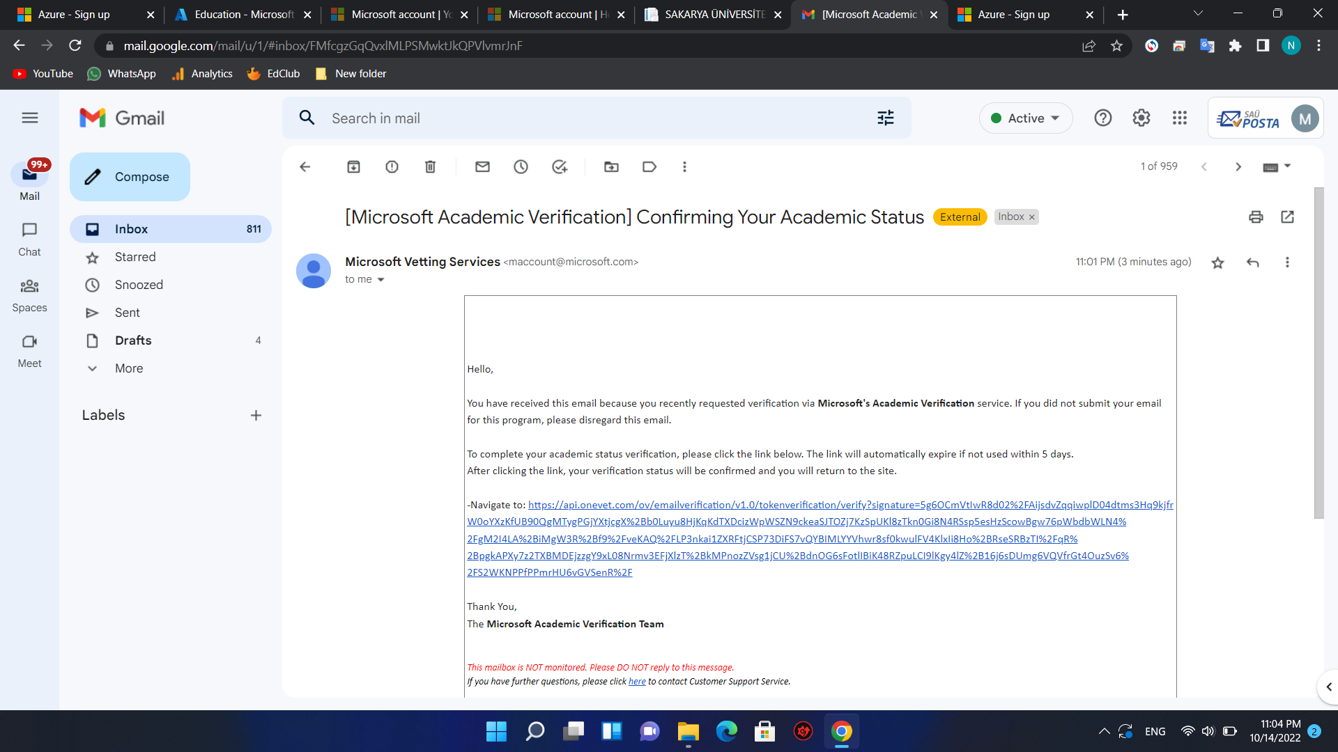This screenshot has height=752, width=1338.
Task: Click the 'here' Customer Support link
Action: [x=637, y=682]
